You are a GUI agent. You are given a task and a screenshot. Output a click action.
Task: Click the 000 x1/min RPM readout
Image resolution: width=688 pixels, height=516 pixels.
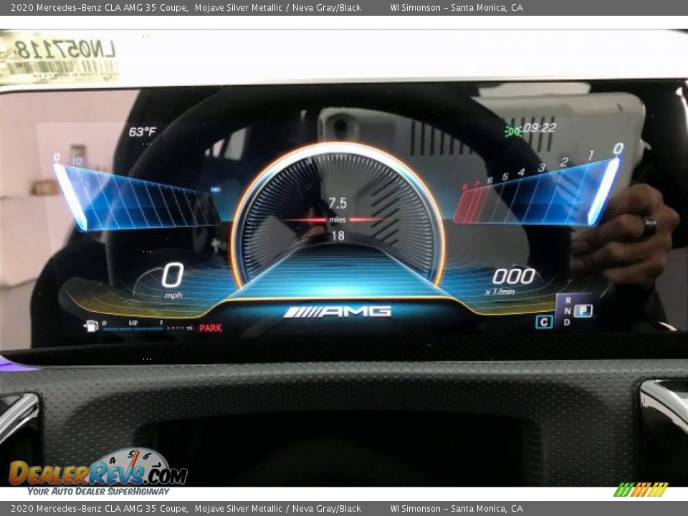[x=513, y=279]
